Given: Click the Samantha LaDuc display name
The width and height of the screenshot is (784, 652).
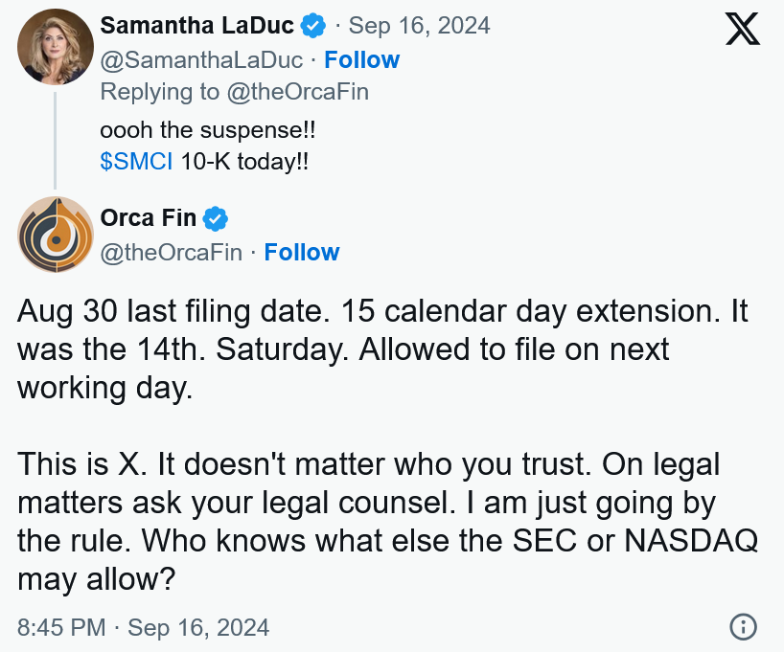Looking at the screenshot, I should (x=197, y=26).
